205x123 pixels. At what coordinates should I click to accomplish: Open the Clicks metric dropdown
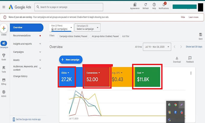[65, 73]
